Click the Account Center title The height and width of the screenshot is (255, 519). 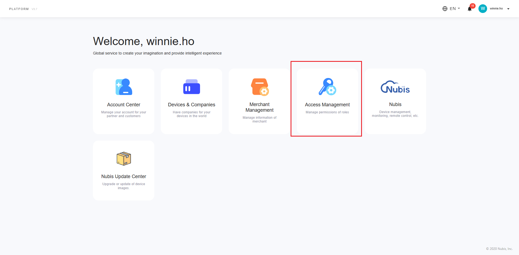[124, 105]
